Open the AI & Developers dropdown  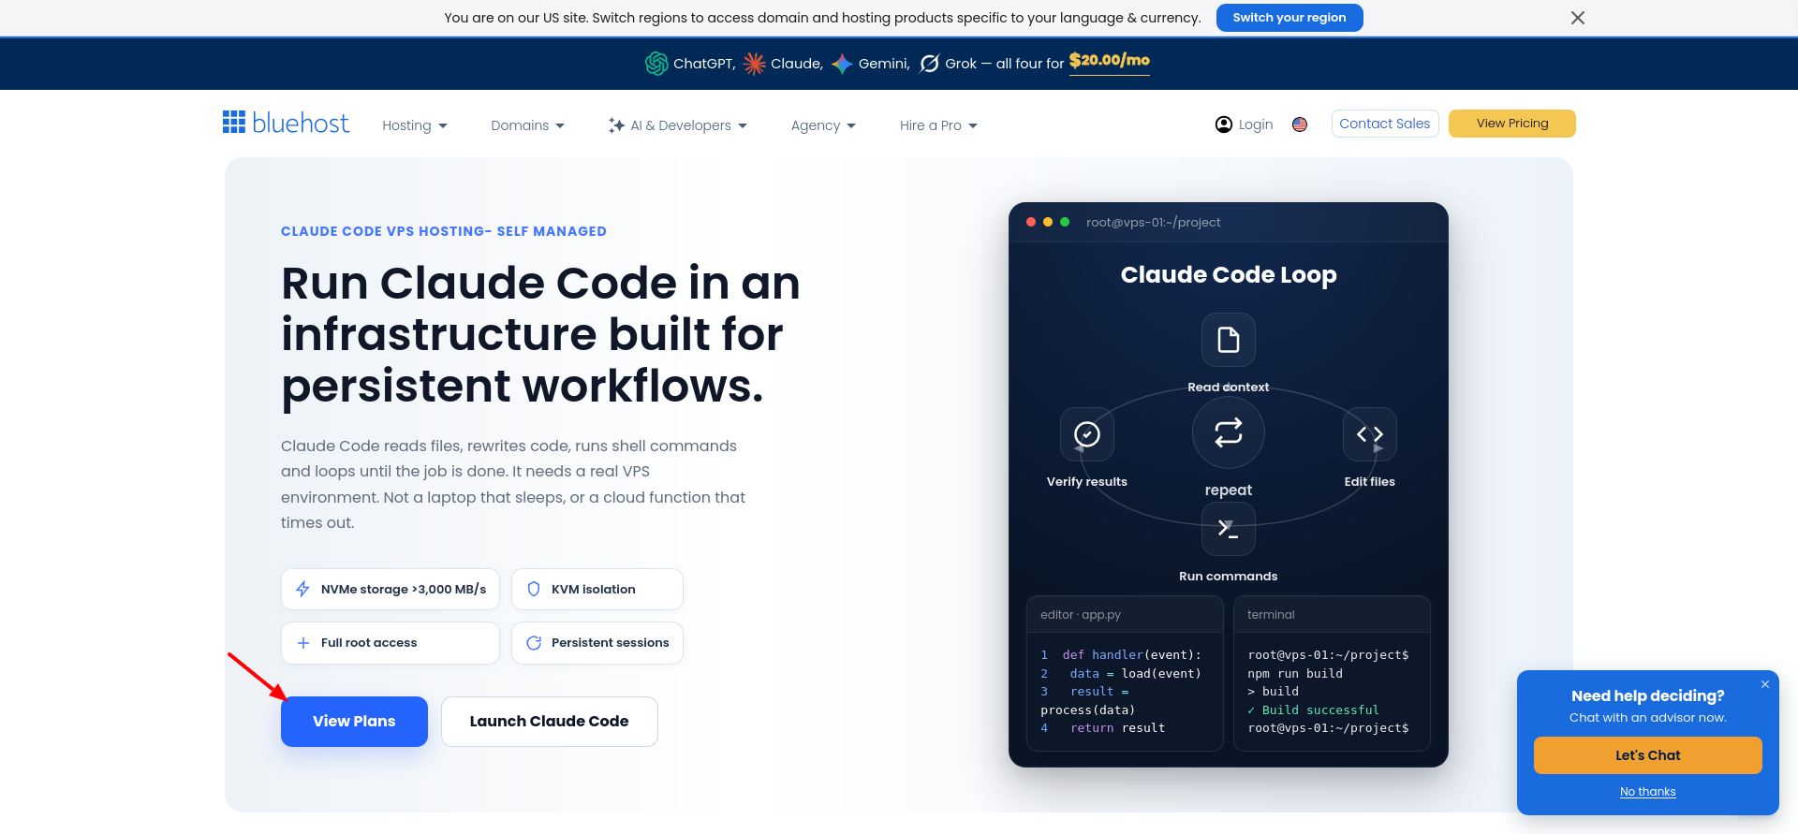coord(678,125)
